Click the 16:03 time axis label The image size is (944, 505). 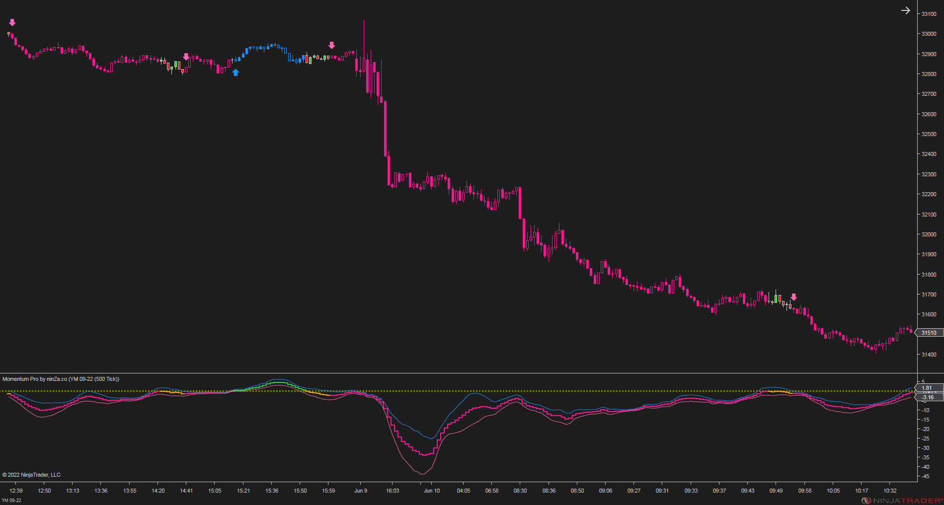pos(393,491)
